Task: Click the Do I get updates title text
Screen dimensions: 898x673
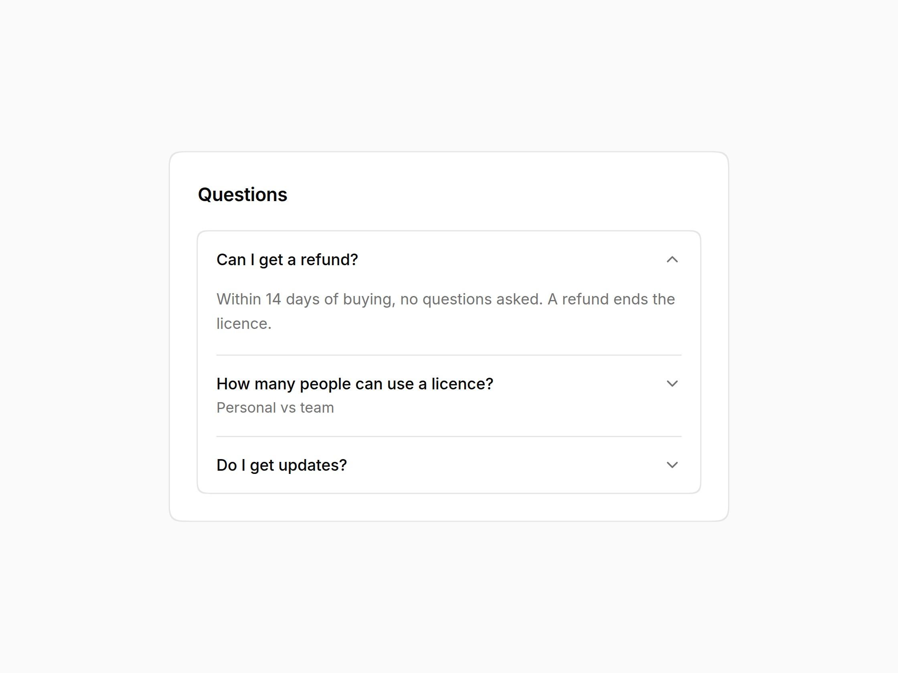Action: point(282,465)
